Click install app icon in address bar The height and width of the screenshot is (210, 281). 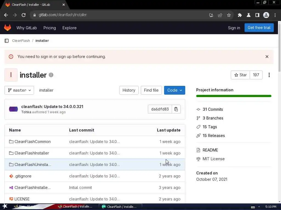211,15
